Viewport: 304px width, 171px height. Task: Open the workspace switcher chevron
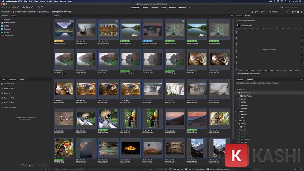point(190,7)
